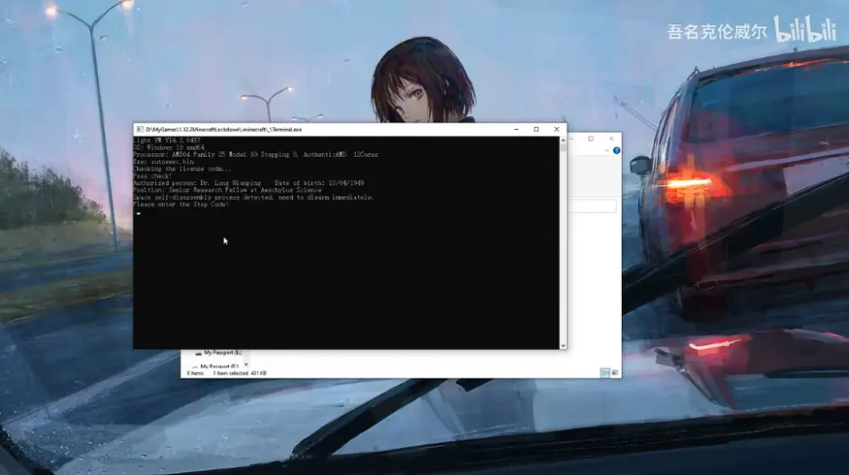This screenshot has height=475, width=849.
Task: Click the Terminal.exe title bar app icon
Action: (139, 129)
